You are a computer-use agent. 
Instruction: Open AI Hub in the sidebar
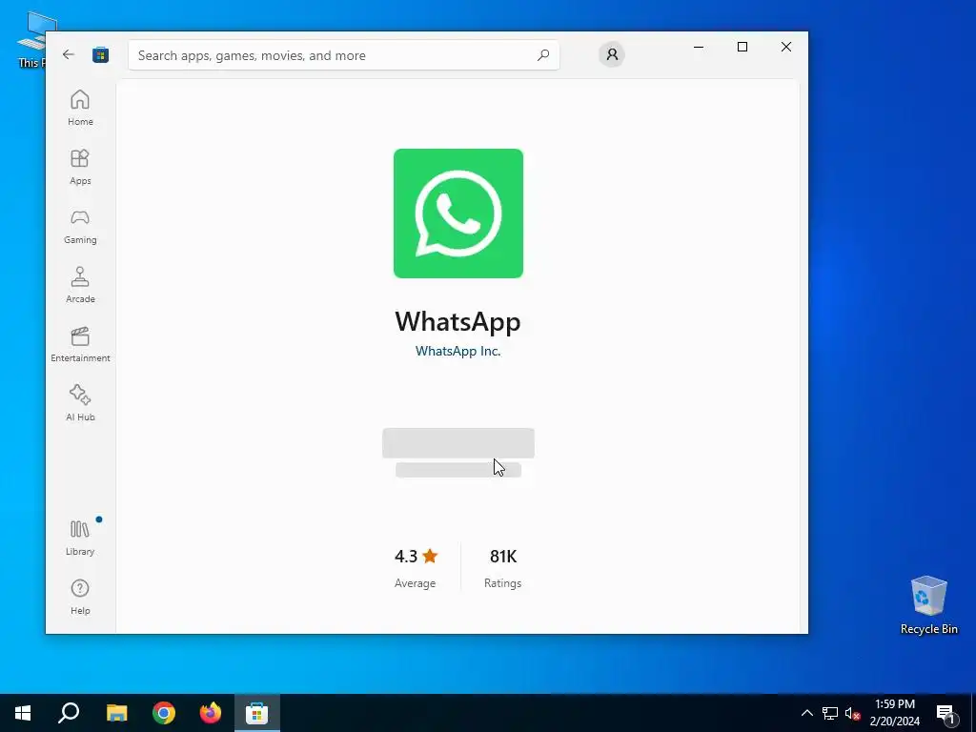click(80, 403)
